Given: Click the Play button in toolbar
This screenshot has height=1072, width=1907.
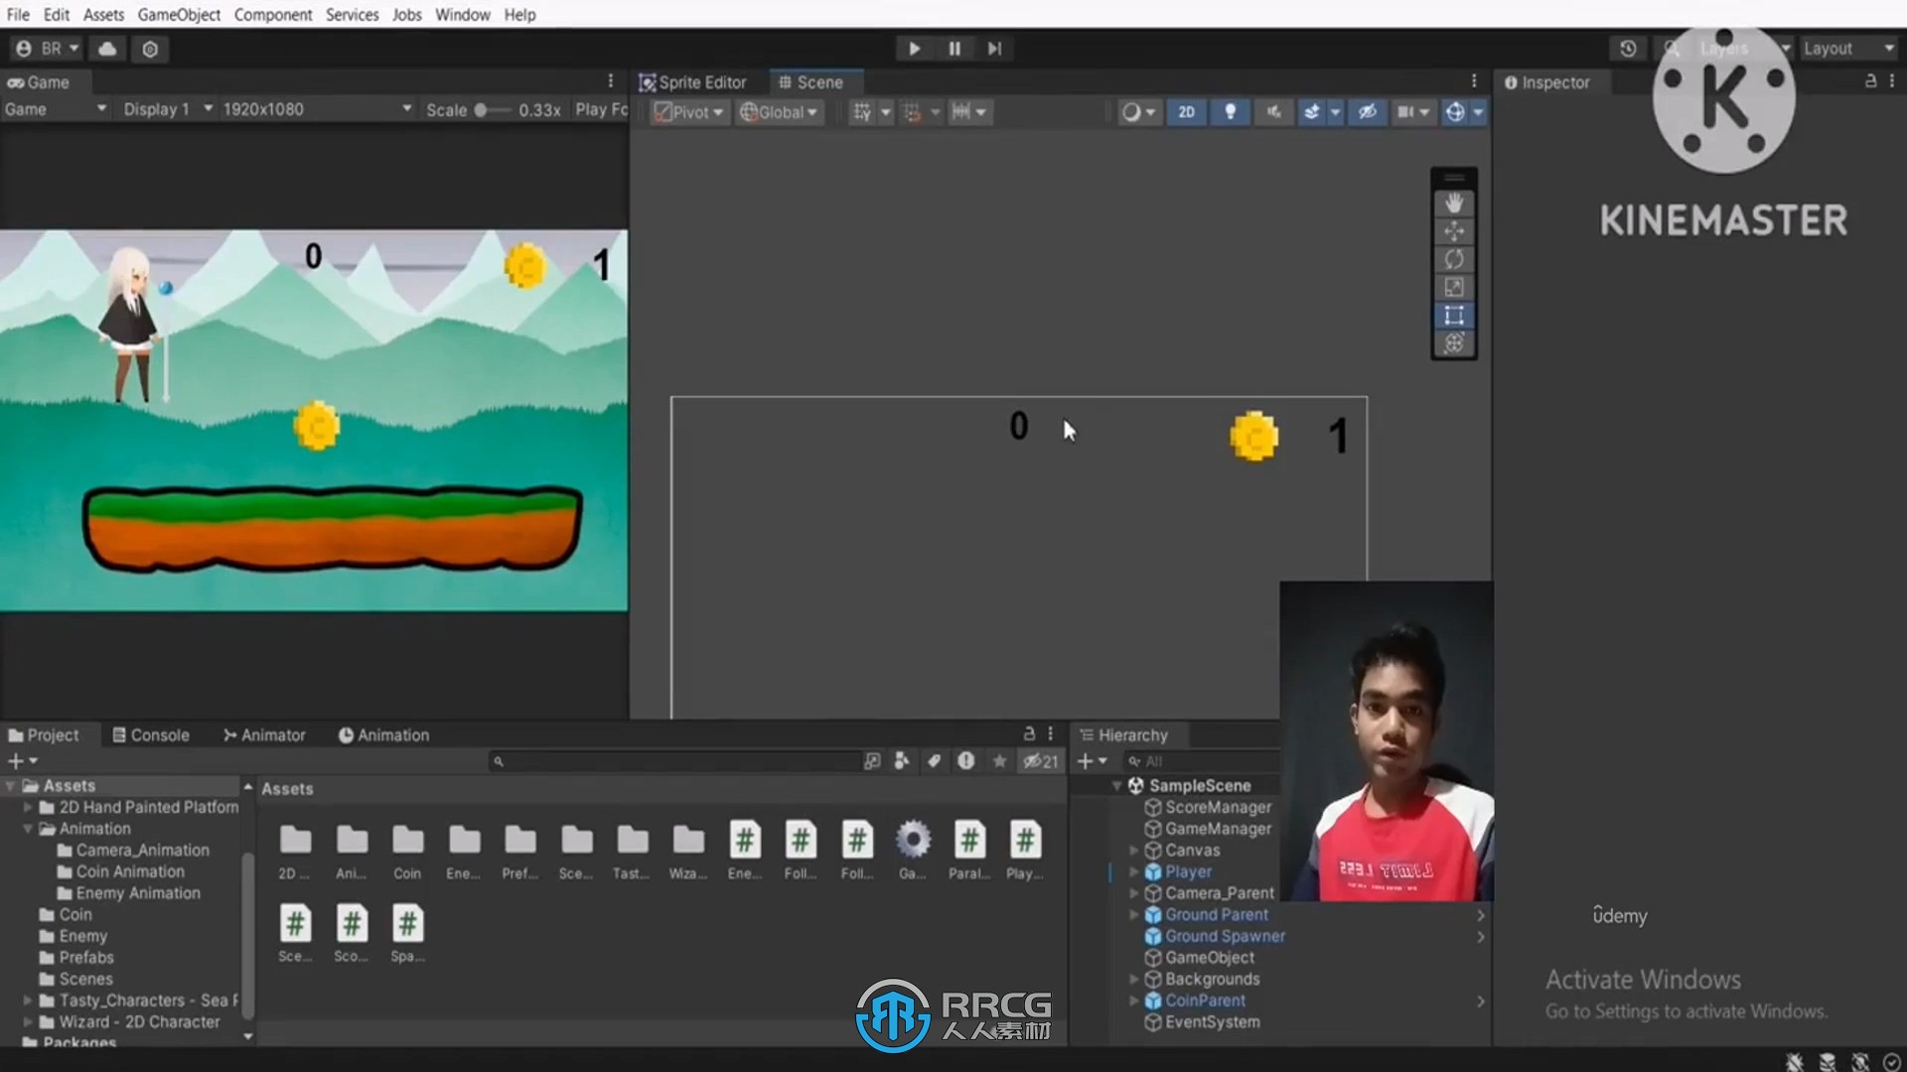Looking at the screenshot, I should pyautogui.click(x=913, y=49).
